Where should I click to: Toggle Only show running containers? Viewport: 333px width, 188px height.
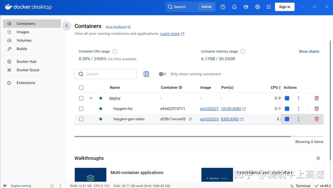coord(163,74)
